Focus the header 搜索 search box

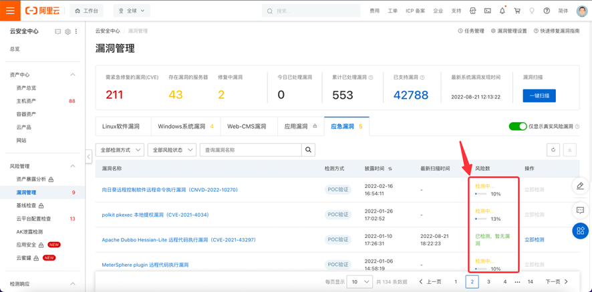click(x=311, y=11)
